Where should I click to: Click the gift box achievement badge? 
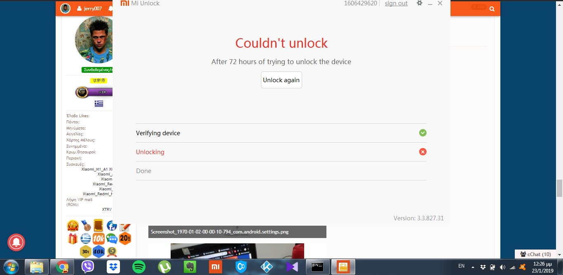click(x=73, y=238)
